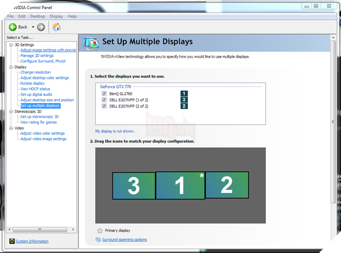The height and width of the screenshot is (253, 341).
Task: Select display 3 tile in the arrangement area
Action: (134, 186)
